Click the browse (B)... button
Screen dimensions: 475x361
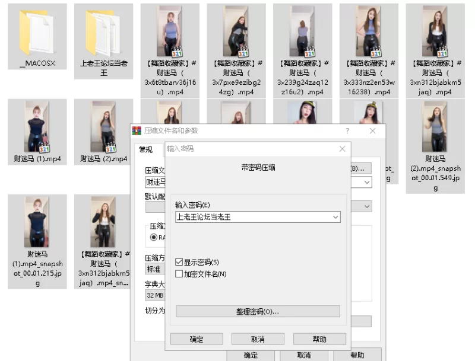(x=361, y=168)
